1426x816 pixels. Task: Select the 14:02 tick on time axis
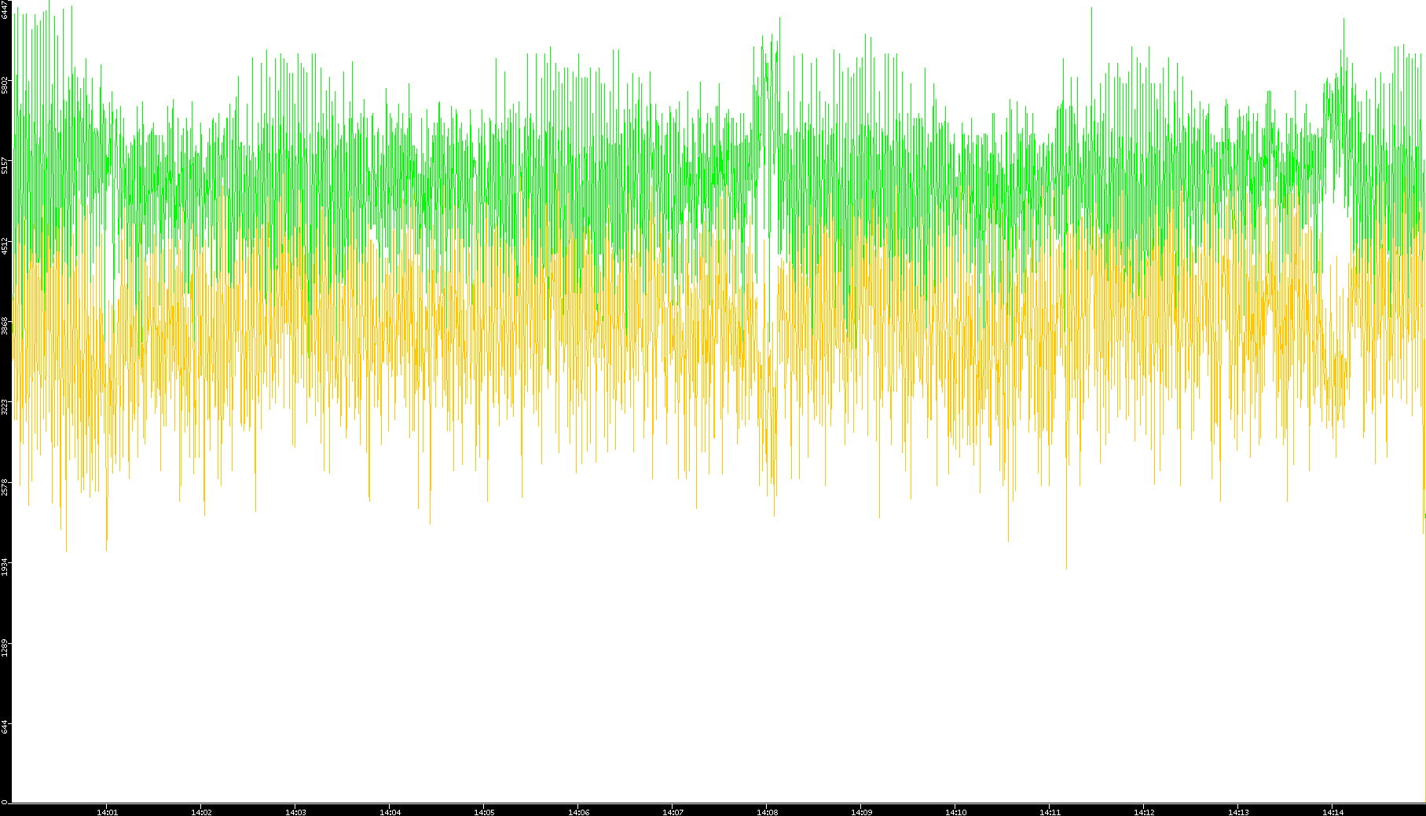201,811
